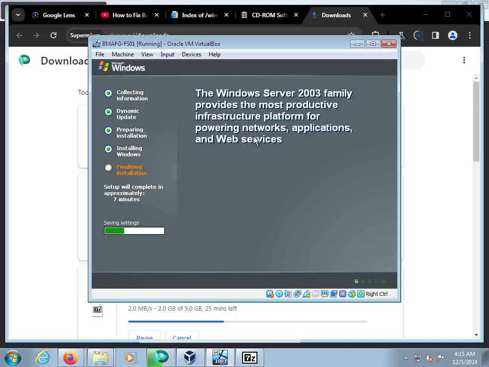Click the optical disc status icon

(x=279, y=294)
